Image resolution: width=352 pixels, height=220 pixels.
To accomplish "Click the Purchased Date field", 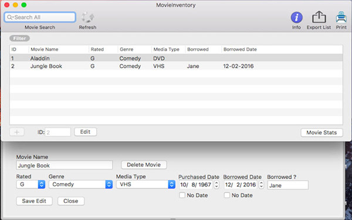I will click(196, 185).
